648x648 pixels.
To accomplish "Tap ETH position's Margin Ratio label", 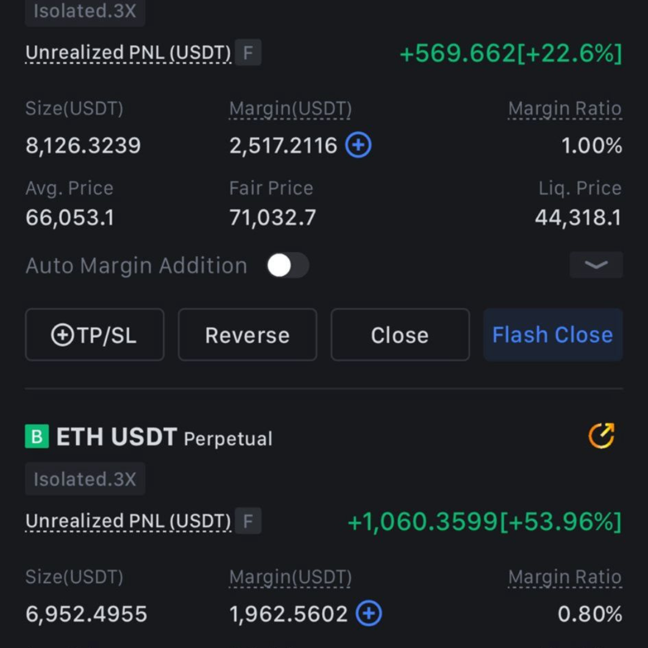I will click(565, 577).
